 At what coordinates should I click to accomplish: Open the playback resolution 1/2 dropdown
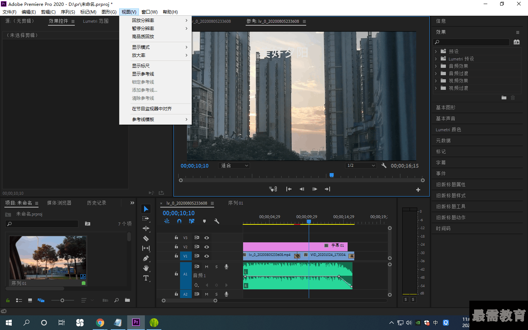(x=361, y=165)
